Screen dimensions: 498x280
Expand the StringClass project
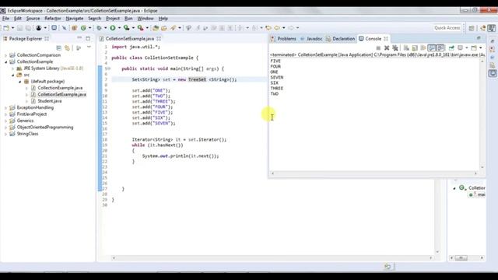5,134
